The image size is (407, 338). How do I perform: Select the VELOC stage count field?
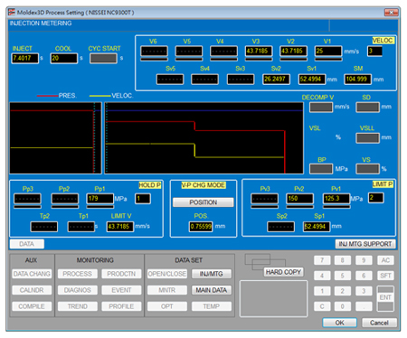(x=374, y=51)
